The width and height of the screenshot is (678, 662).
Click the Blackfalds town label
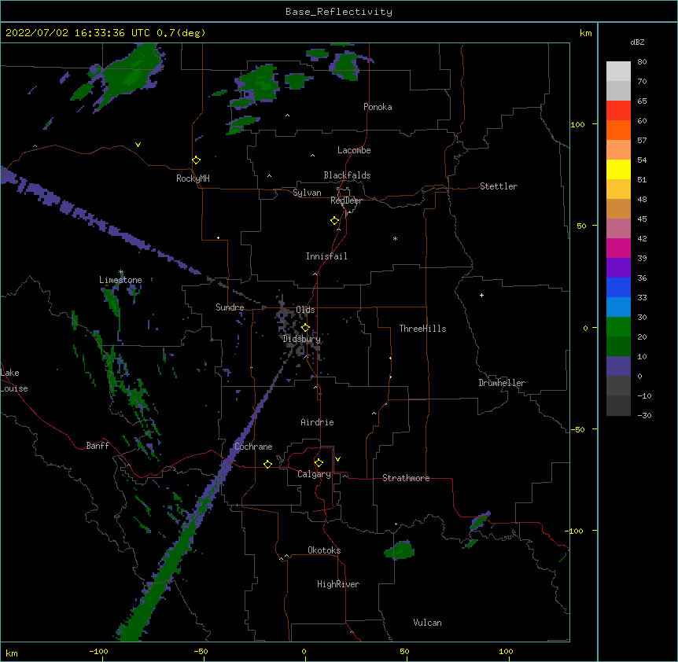(347, 175)
